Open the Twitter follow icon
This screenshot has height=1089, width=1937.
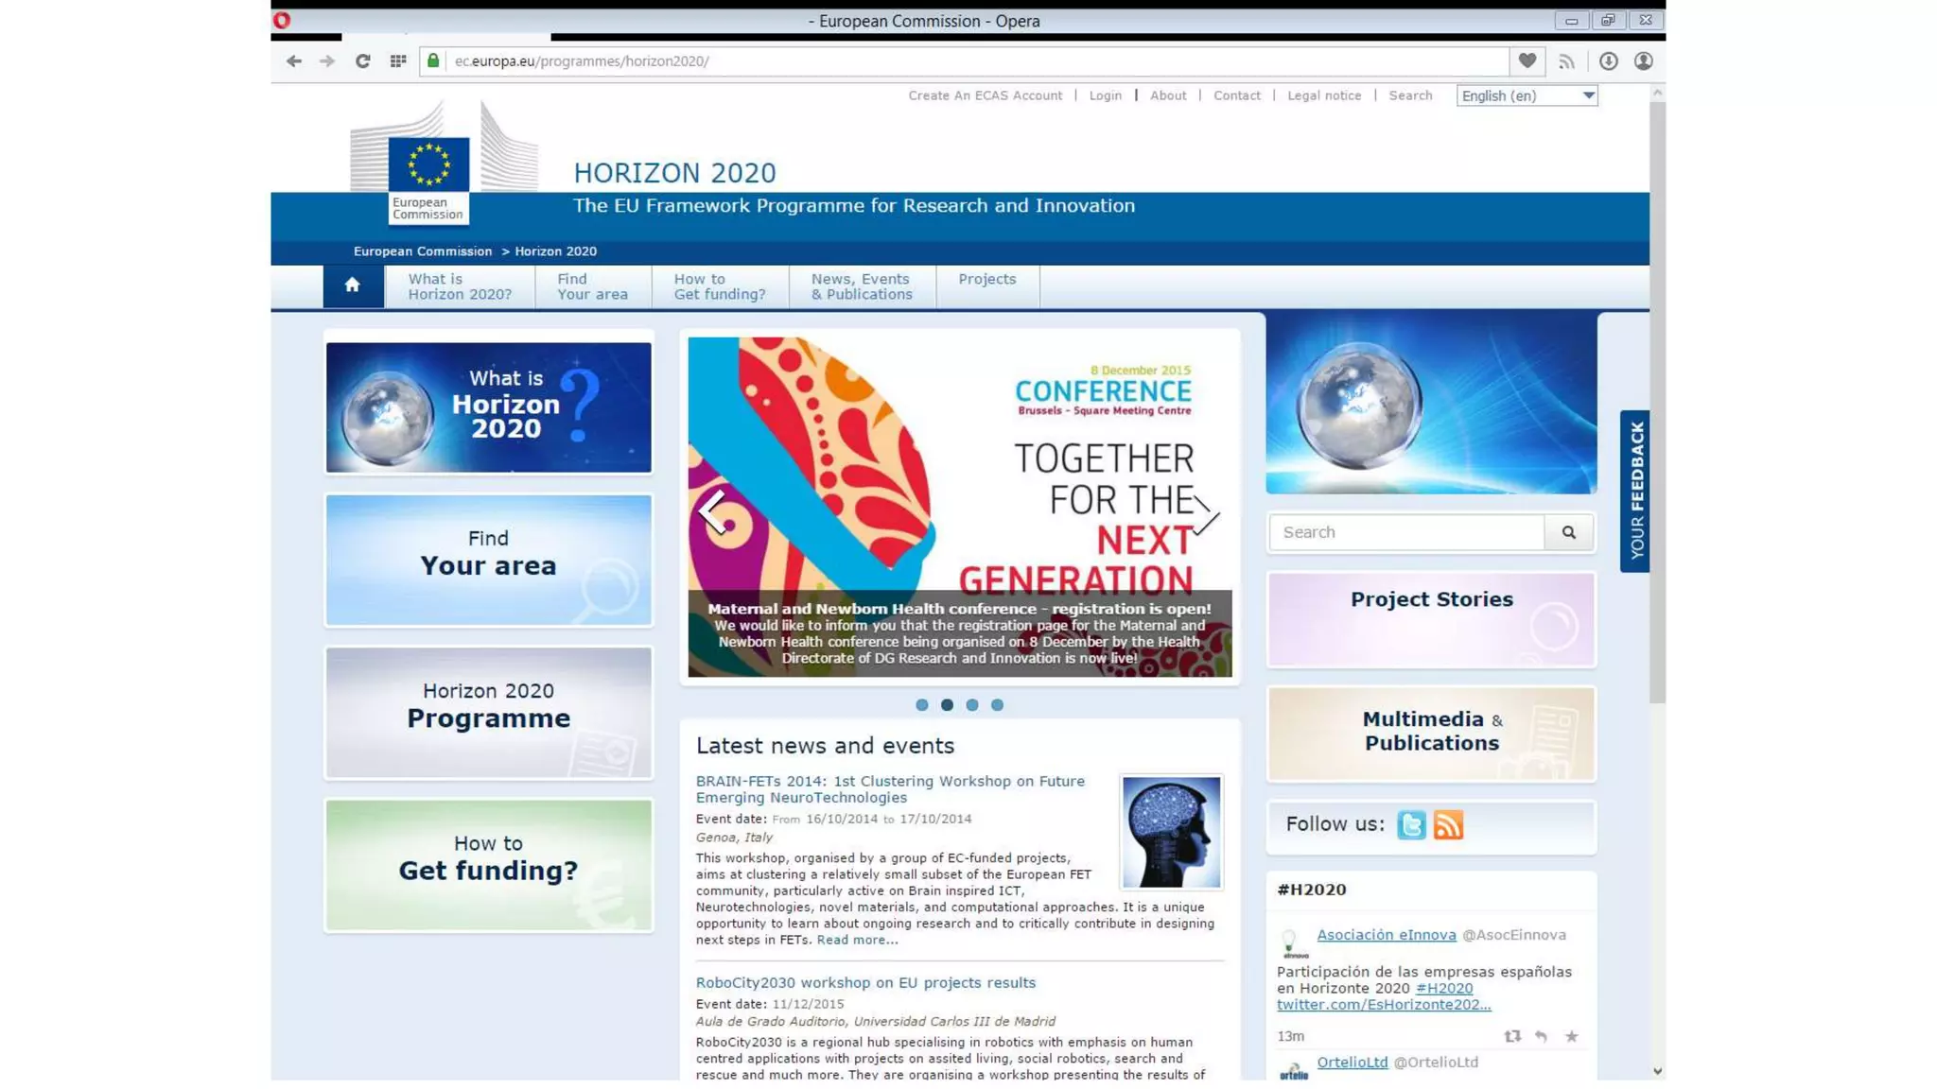(1411, 824)
